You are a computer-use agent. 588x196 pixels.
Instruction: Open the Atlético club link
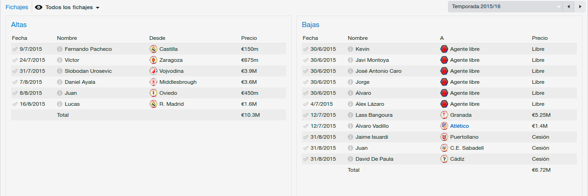click(x=459, y=126)
